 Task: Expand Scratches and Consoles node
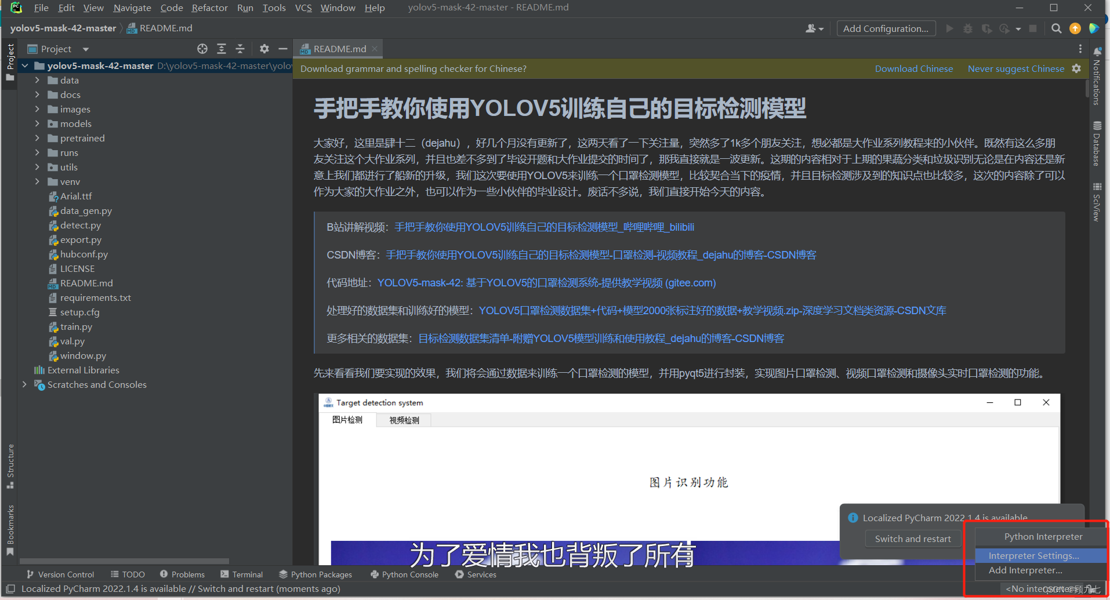(x=25, y=384)
